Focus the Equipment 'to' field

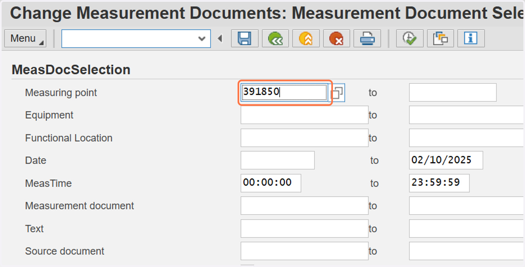(x=467, y=115)
